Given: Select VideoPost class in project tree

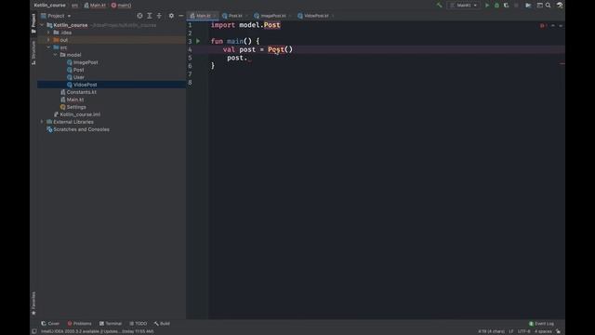Looking at the screenshot, I should click(82, 85).
